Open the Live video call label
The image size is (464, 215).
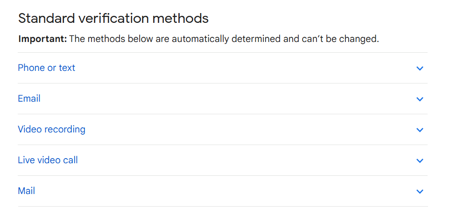tap(48, 160)
